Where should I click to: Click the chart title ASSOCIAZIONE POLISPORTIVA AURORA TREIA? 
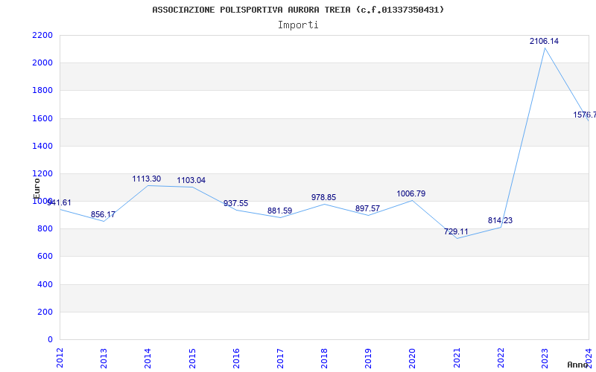coord(298,10)
